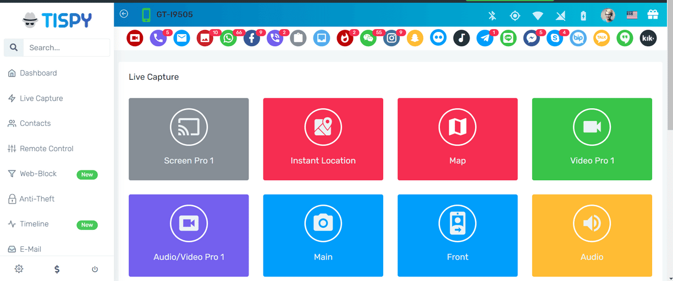Capture with Front camera tile
Image resolution: width=673 pixels, height=281 pixels.
click(x=457, y=235)
